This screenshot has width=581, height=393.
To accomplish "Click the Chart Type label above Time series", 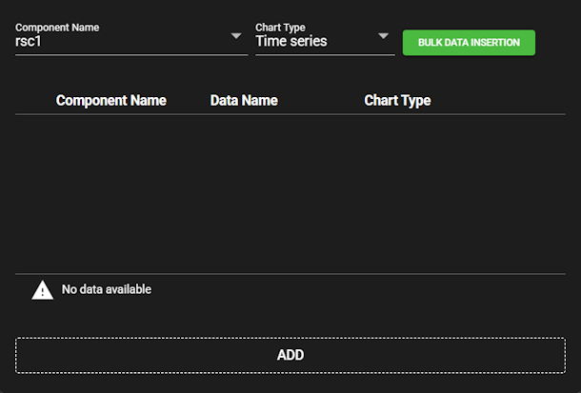I will pos(280,28).
